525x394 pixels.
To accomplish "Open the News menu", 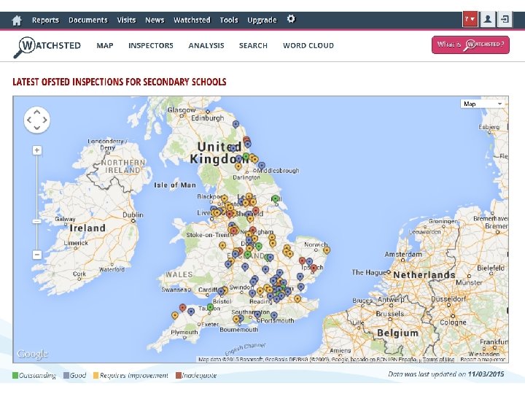I will pos(155,20).
